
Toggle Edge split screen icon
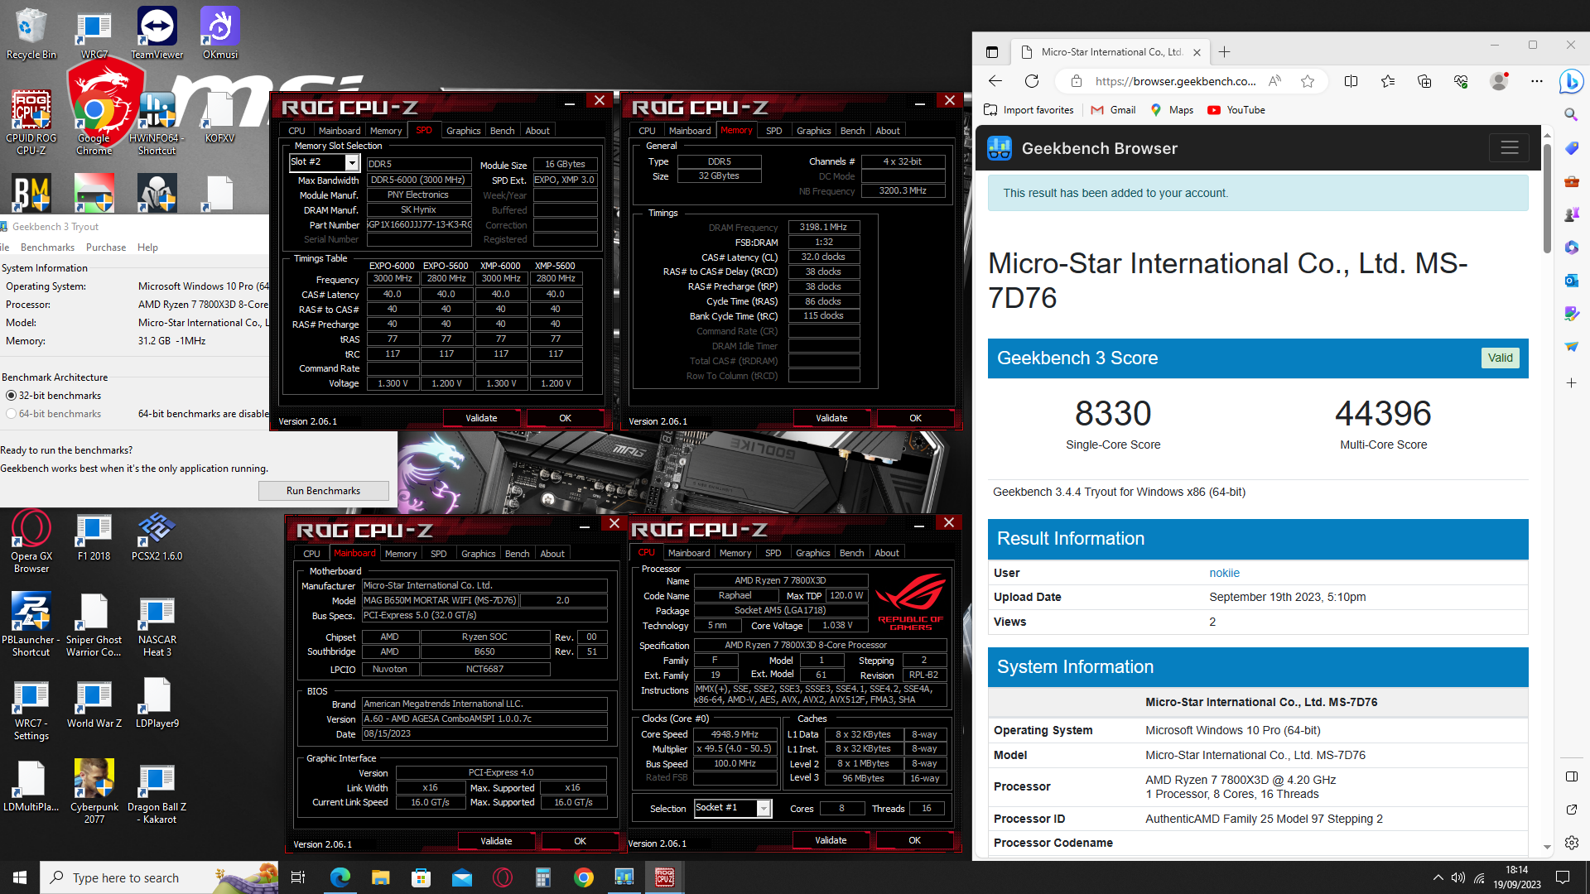(x=1351, y=81)
